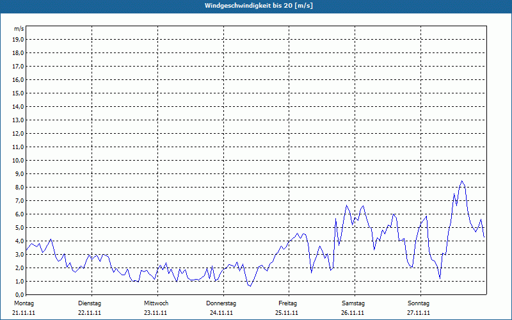
Task: Click the 'Samstag' day label
Action: (x=353, y=303)
